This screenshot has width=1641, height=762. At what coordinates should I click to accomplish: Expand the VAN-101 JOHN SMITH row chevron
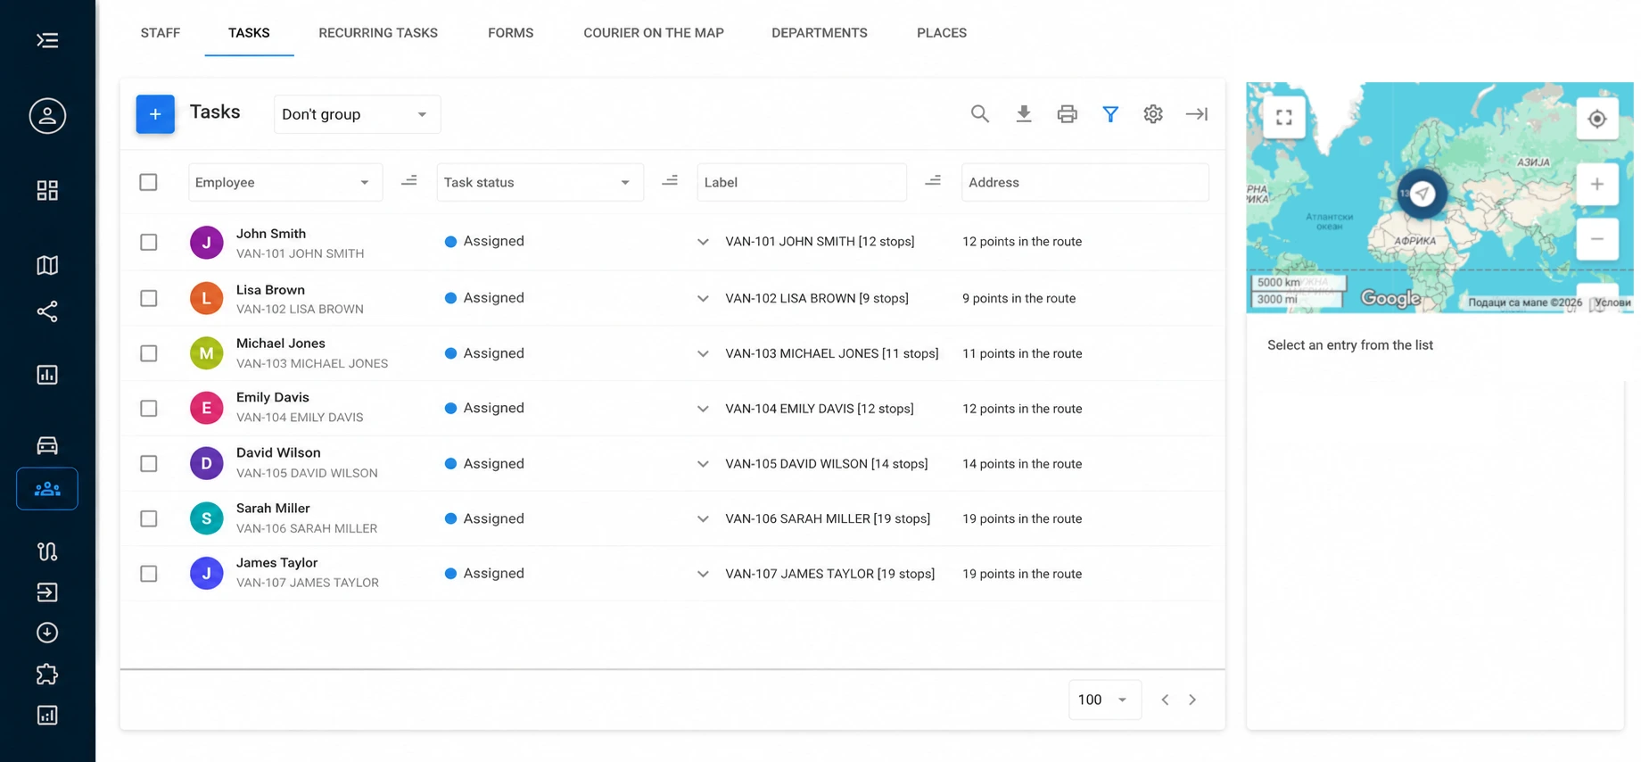coord(703,242)
